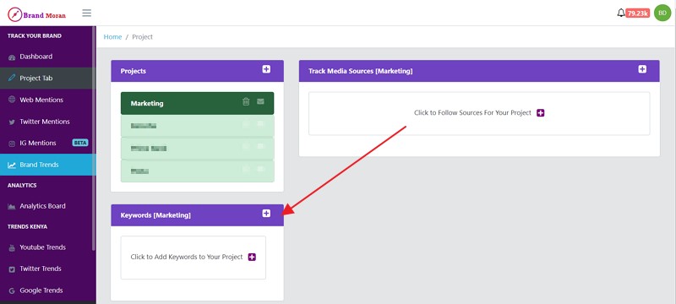Add new project with Projects plus icon
676x304 pixels.
click(x=266, y=69)
